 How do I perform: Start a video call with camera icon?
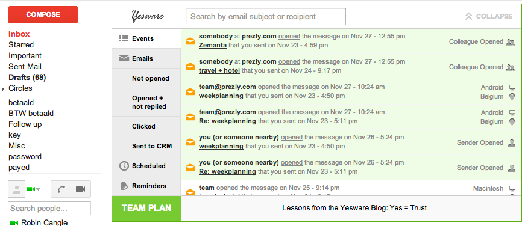(81, 189)
